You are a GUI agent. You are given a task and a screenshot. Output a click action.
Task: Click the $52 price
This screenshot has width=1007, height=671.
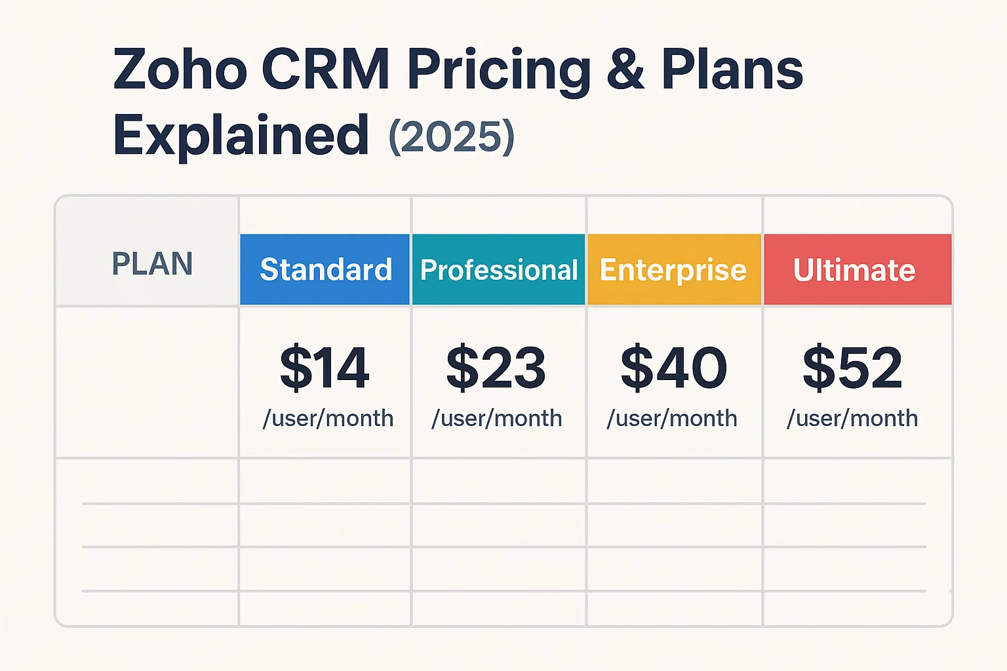[852, 368]
